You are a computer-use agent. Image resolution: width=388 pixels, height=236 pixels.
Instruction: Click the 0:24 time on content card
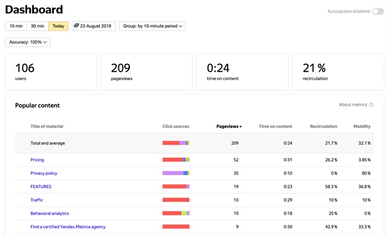click(x=243, y=72)
